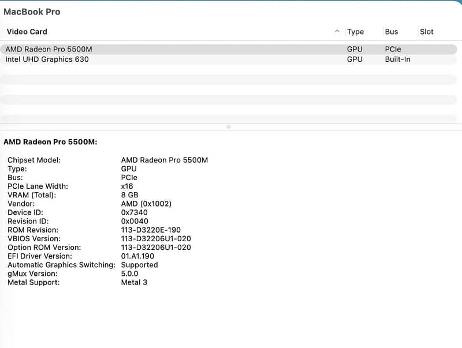
Task: Click the Type column header
Action: tap(355, 32)
